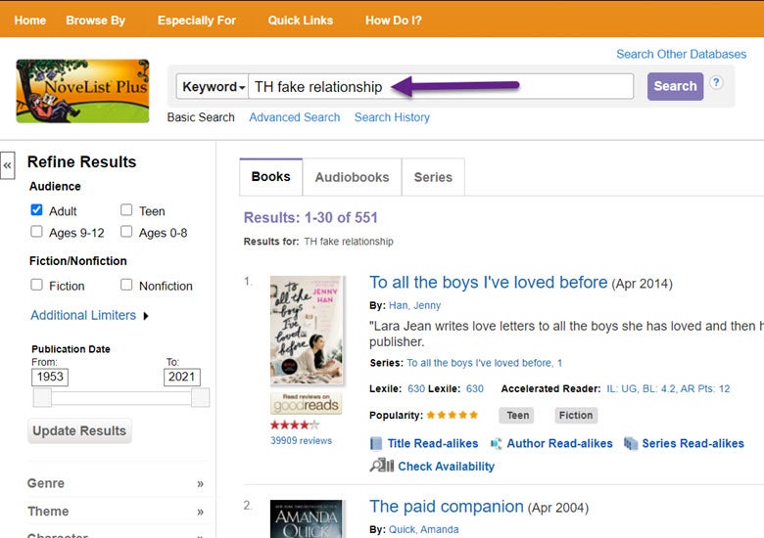Enable the Teen audience checkbox
Screen dimensions: 764x538
click(x=126, y=210)
